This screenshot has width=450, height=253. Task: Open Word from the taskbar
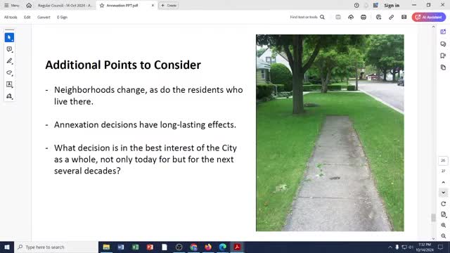click(121, 247)
